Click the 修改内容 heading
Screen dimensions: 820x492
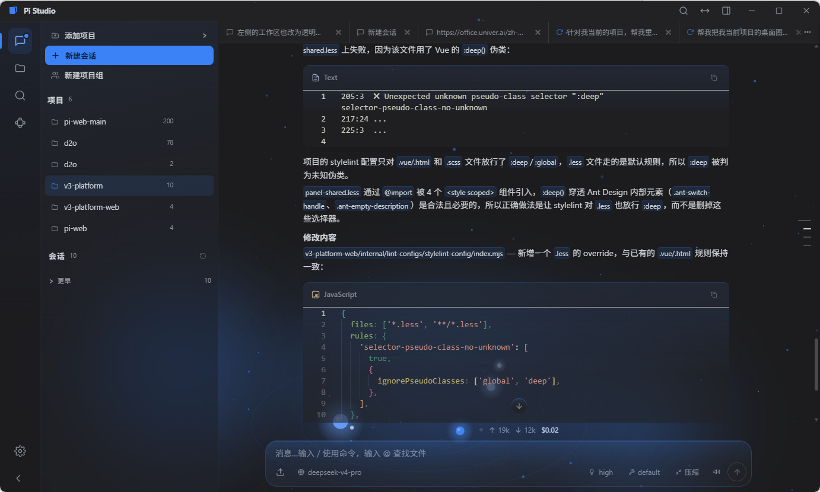point(320,238)
